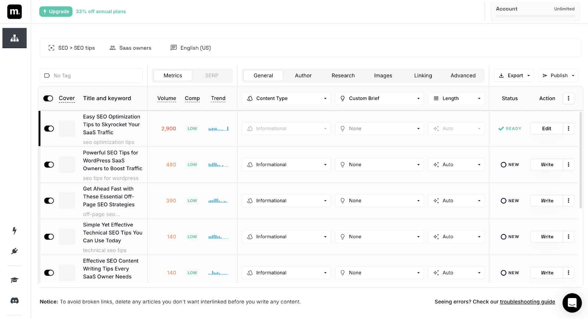Open the troubleshooting guide link

click(x=527, y=302)
